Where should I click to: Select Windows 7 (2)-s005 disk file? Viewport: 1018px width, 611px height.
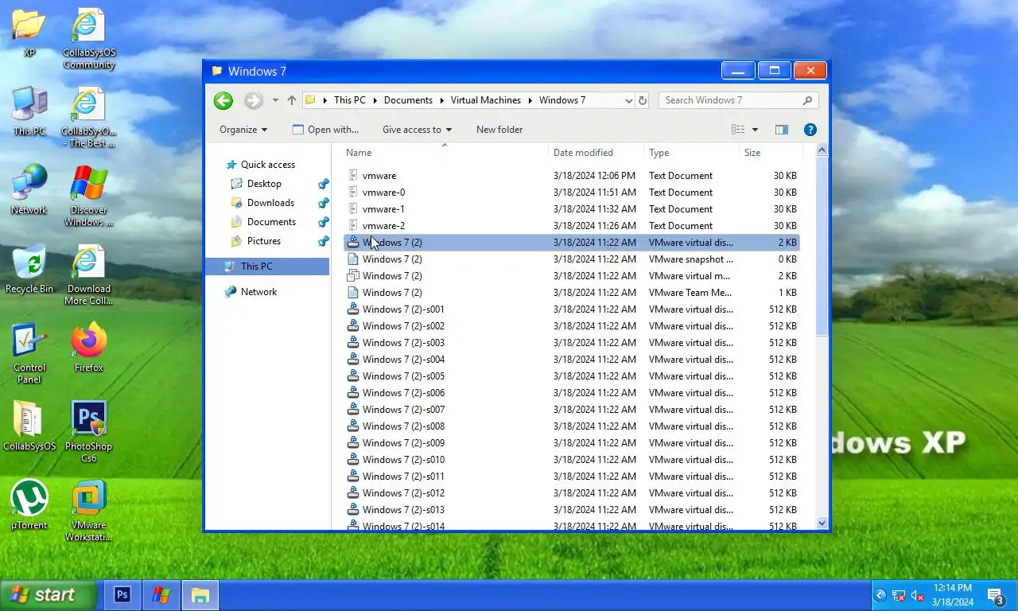click(x=571, y=376)
